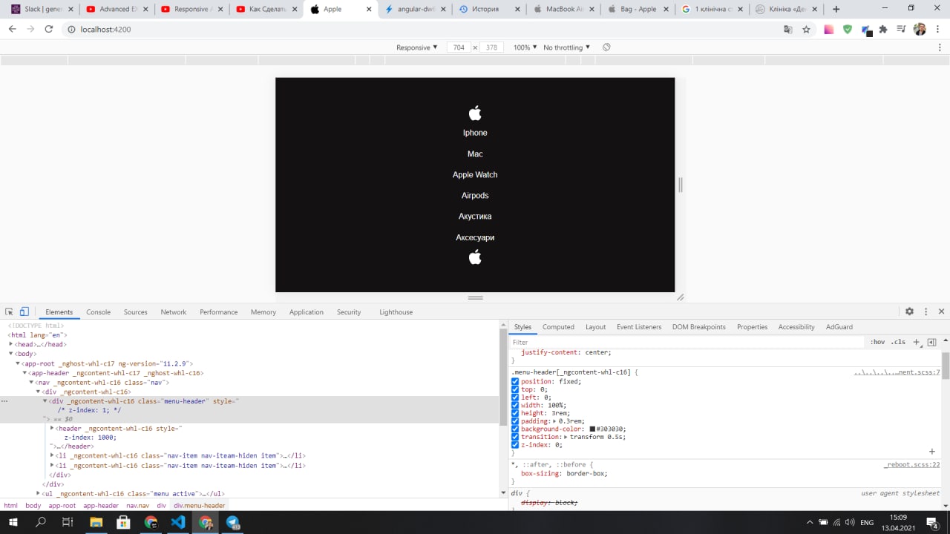The image size is (950, 534).
Task: Toggle the device toolbar icon in DevTools
Action: pos(24,311)
